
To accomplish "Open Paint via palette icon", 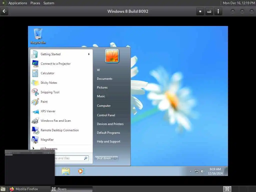I will (x=35, y=102).
